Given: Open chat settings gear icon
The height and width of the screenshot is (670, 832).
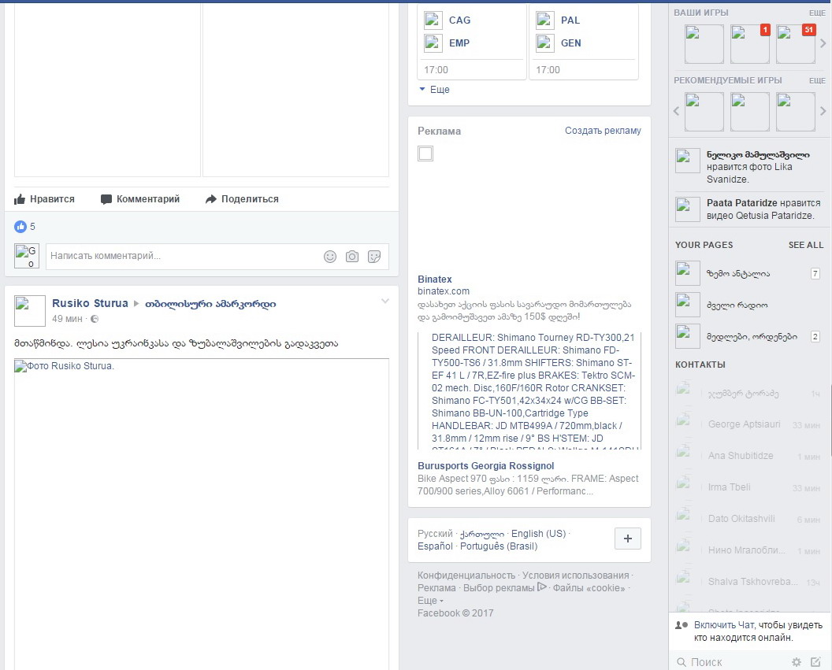Looking at the screenshot, I should 797,662.
